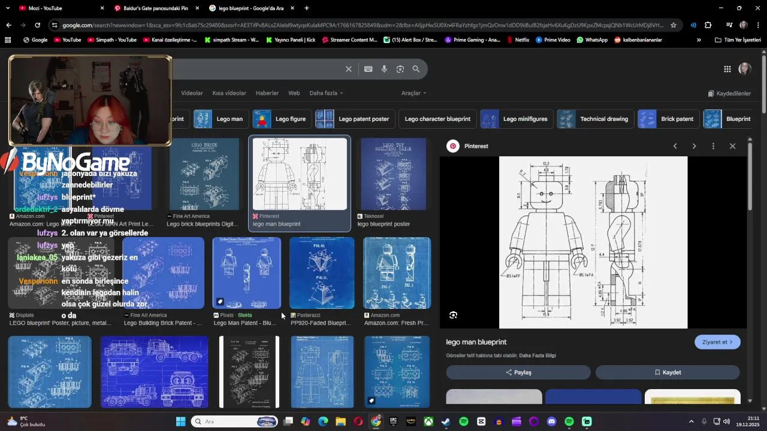Open Daha Fazla Bilgi link

click(537, 356)
